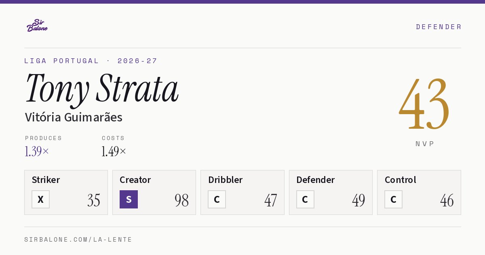Open the Creator rating card
The image size is (485, 255).
point(154,192)
